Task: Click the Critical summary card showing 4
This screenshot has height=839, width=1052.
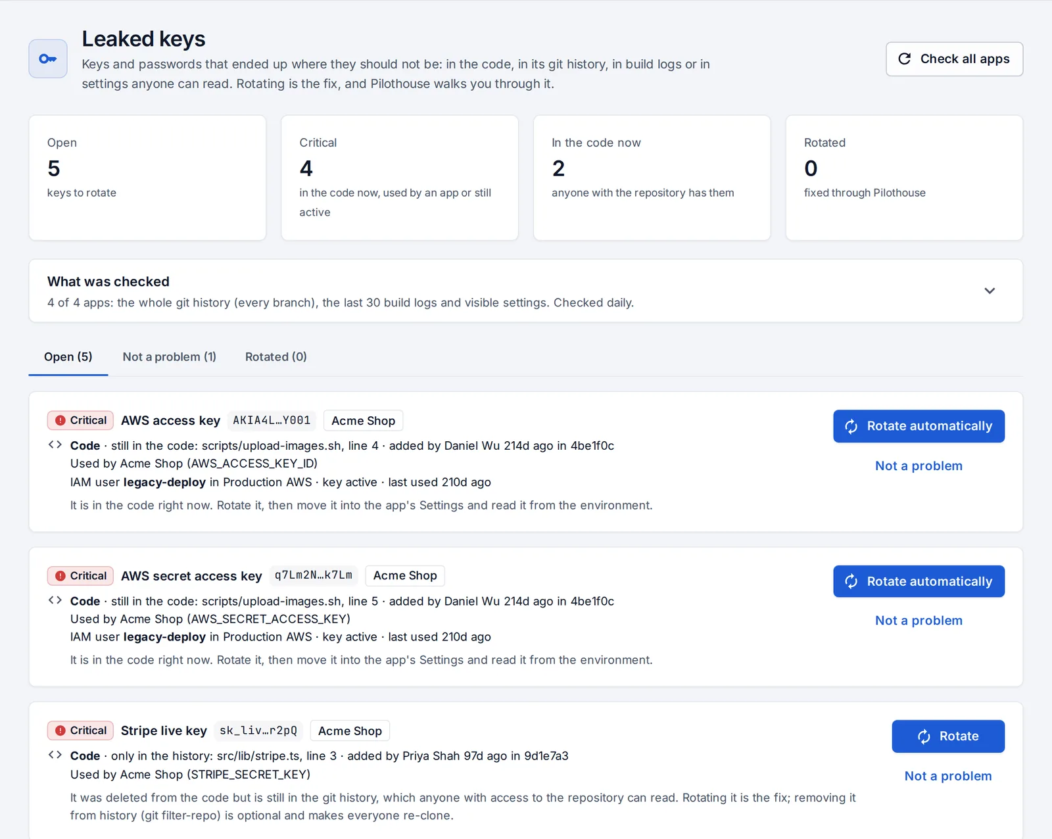Action: [400, 178]
